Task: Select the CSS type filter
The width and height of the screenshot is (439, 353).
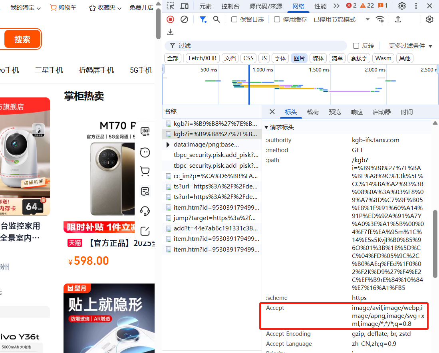Action: [248, 58]
